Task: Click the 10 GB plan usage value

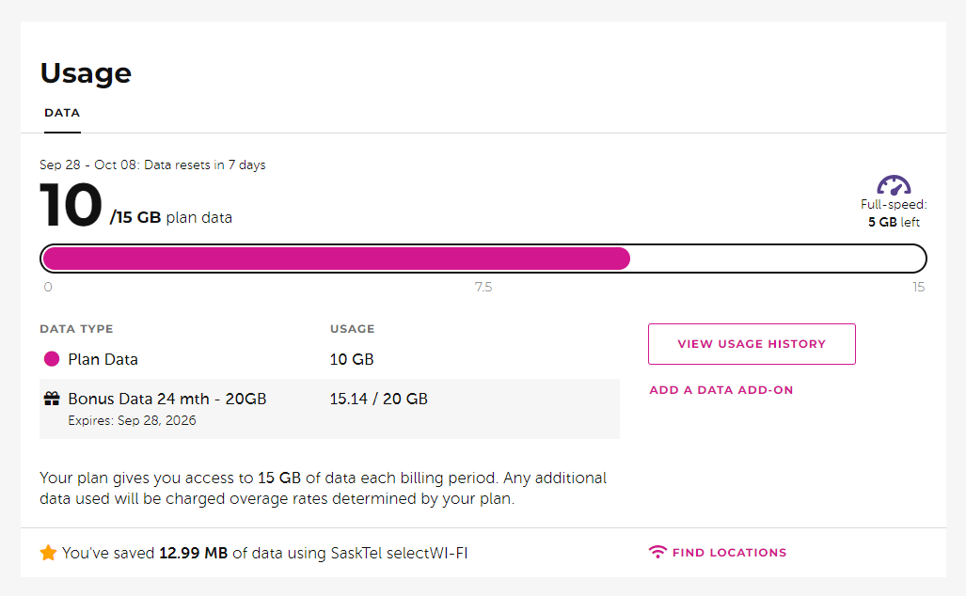Action: [x=351, y=359]
